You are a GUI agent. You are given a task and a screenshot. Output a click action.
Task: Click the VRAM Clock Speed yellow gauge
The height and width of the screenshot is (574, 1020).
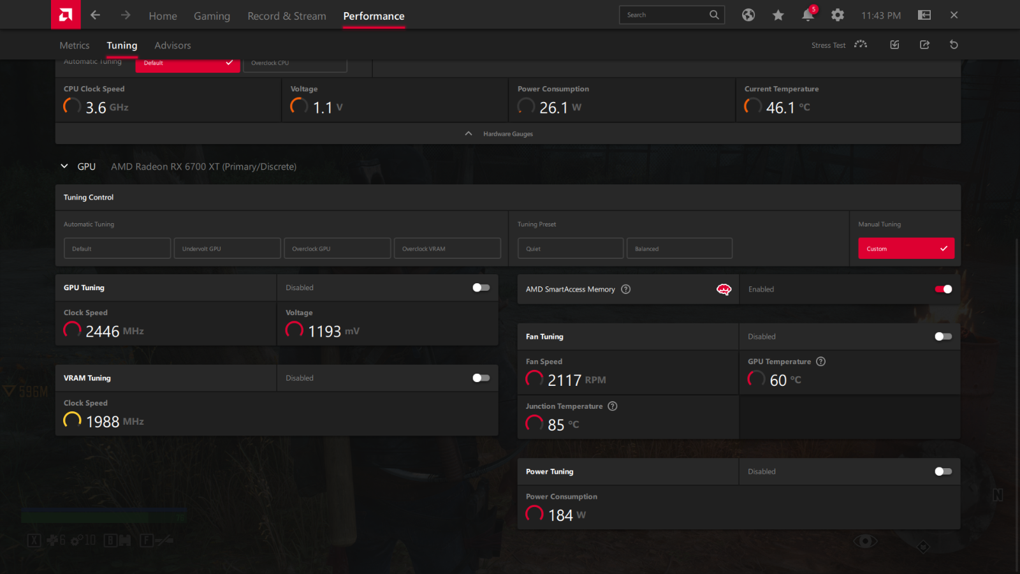[x=72, y=420]
